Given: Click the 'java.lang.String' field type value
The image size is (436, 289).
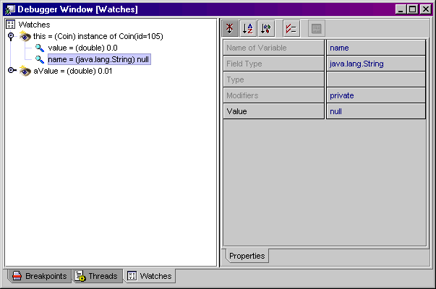Looking at the screenshot, I should 376,64.
